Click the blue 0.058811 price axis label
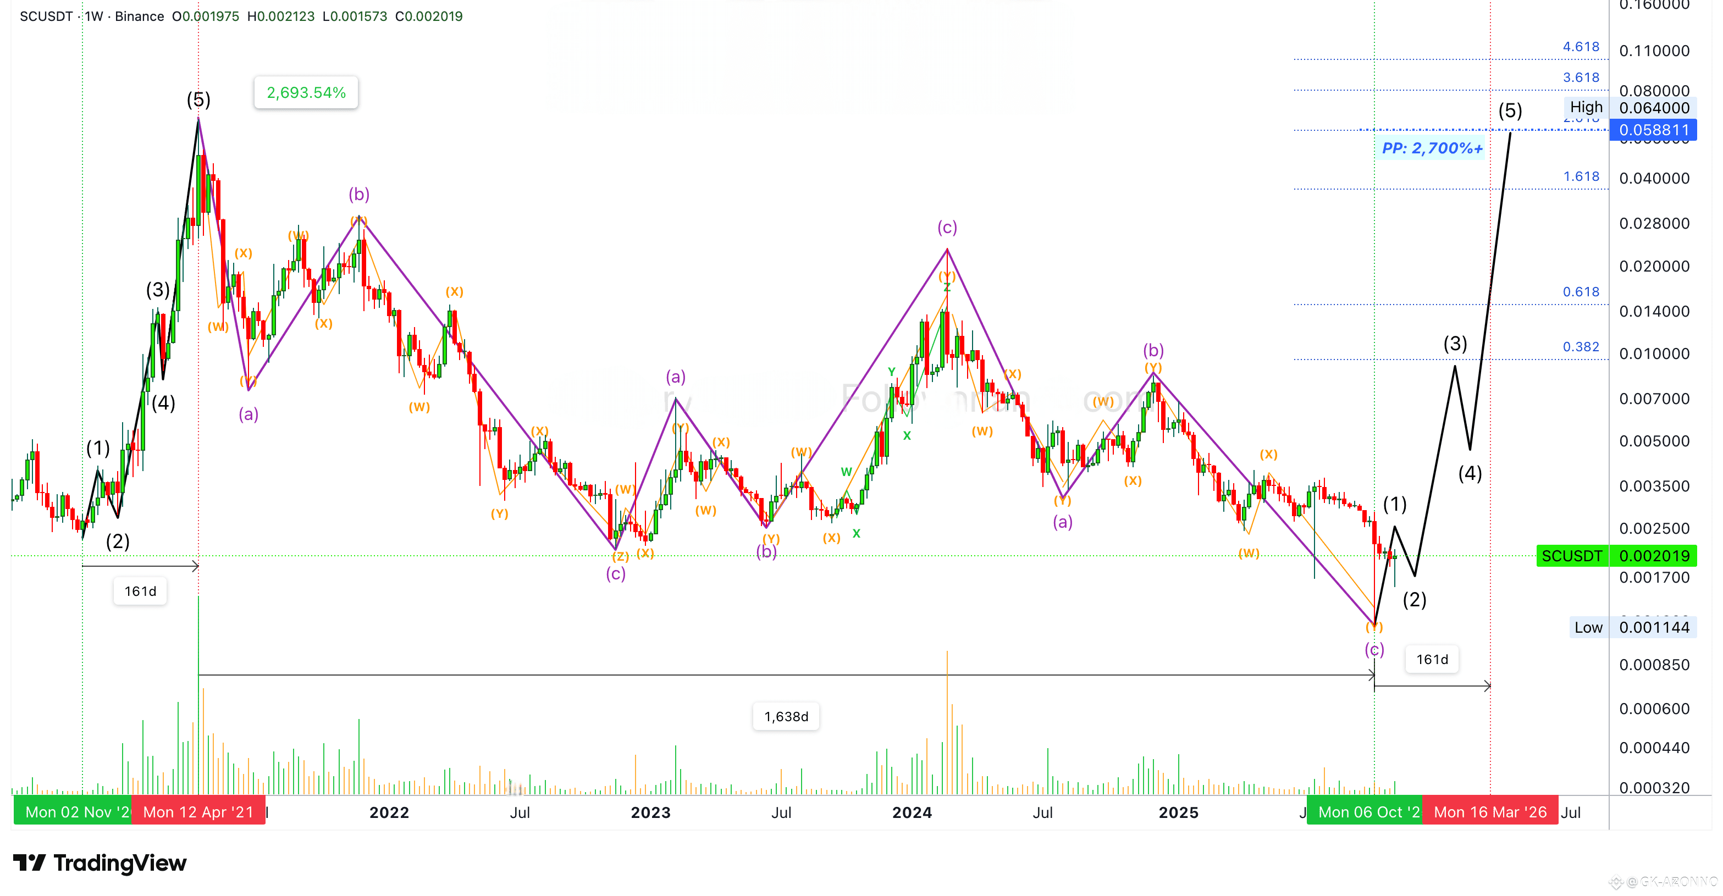This screenshot has width=1723, height=896. coord(1653,130)
